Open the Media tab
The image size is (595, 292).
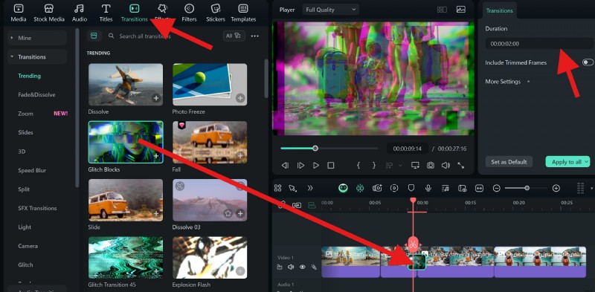[x=18, y=13]
